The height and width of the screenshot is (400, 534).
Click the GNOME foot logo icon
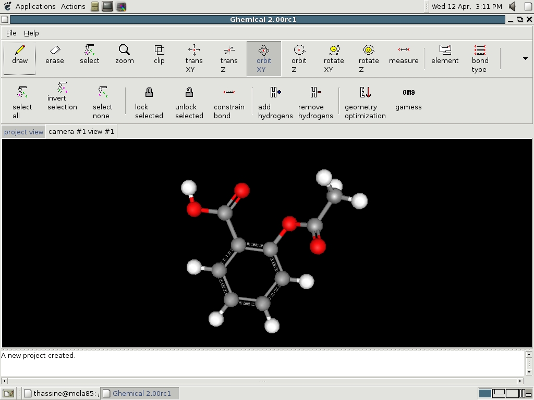7,6
